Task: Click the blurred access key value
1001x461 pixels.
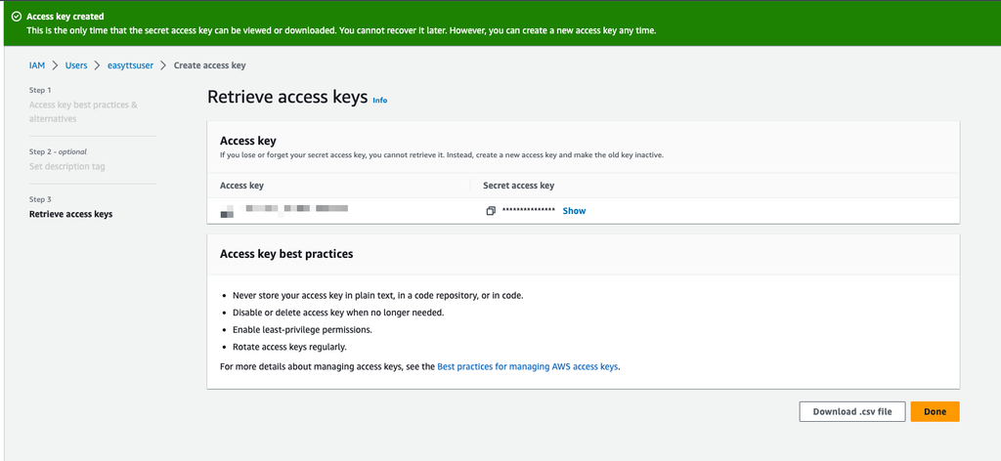Action: pos(284,211)
